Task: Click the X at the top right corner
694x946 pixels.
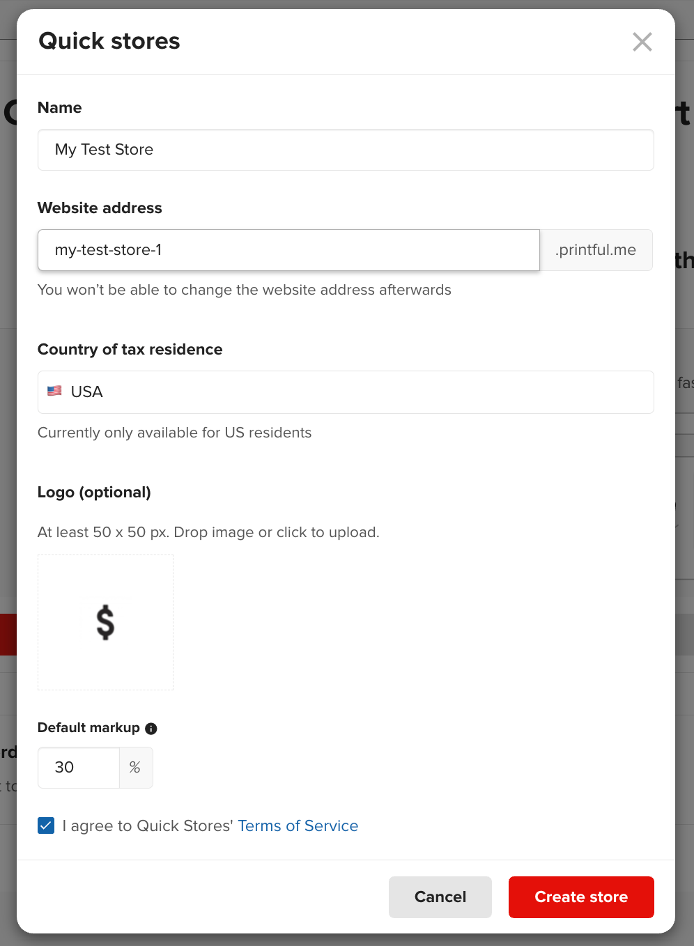Action: click(x=642, y=42)
